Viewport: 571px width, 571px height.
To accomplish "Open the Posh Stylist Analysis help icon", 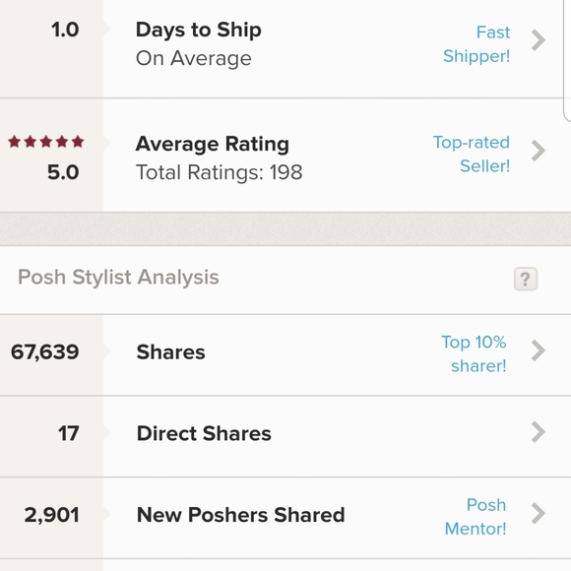I will 526,279.
